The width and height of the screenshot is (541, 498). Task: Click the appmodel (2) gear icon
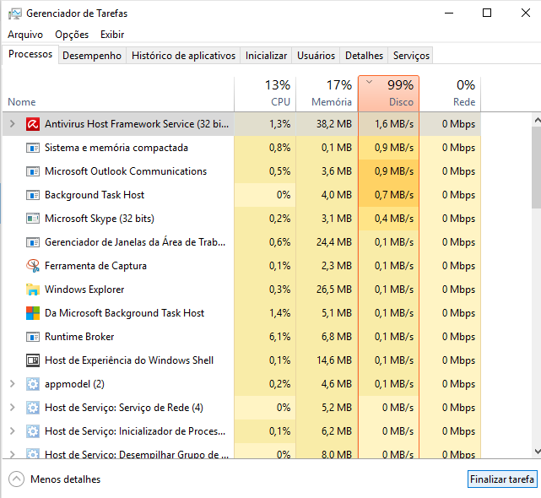[x=33, y=384]
